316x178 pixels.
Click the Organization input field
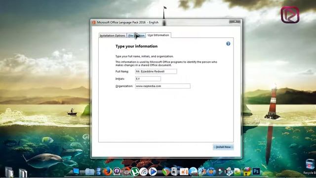(162, 86)
